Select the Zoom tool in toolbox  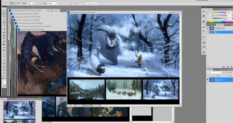tap(4, 76)
